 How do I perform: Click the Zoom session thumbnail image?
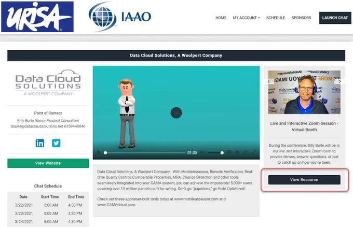click(x=304, y=92)
